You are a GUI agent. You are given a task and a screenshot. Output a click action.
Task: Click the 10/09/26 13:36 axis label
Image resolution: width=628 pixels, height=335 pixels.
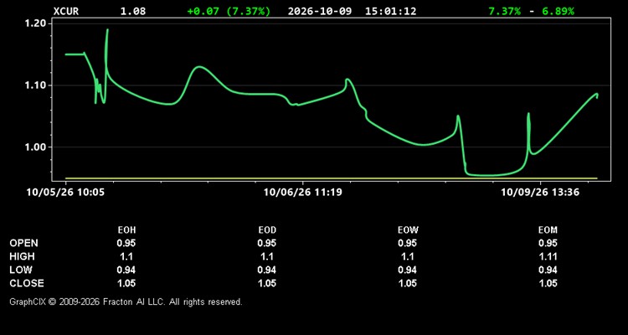point(540,193)
